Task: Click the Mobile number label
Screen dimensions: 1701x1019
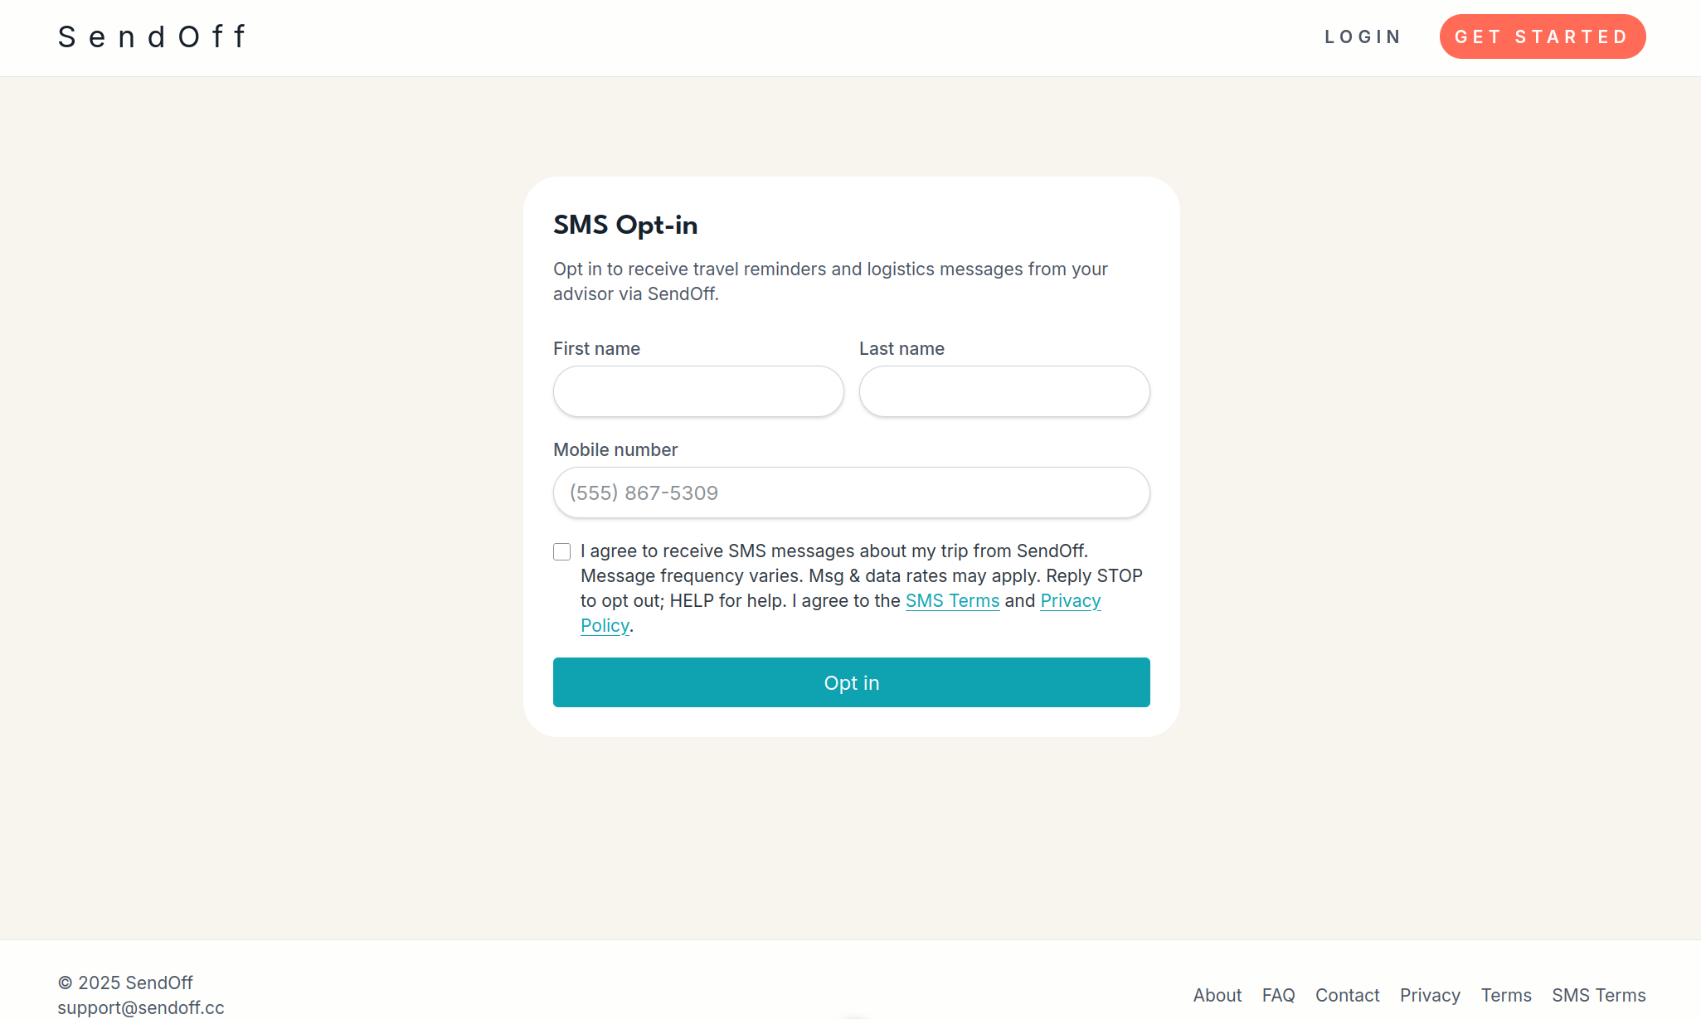Action: click(615, 450)
